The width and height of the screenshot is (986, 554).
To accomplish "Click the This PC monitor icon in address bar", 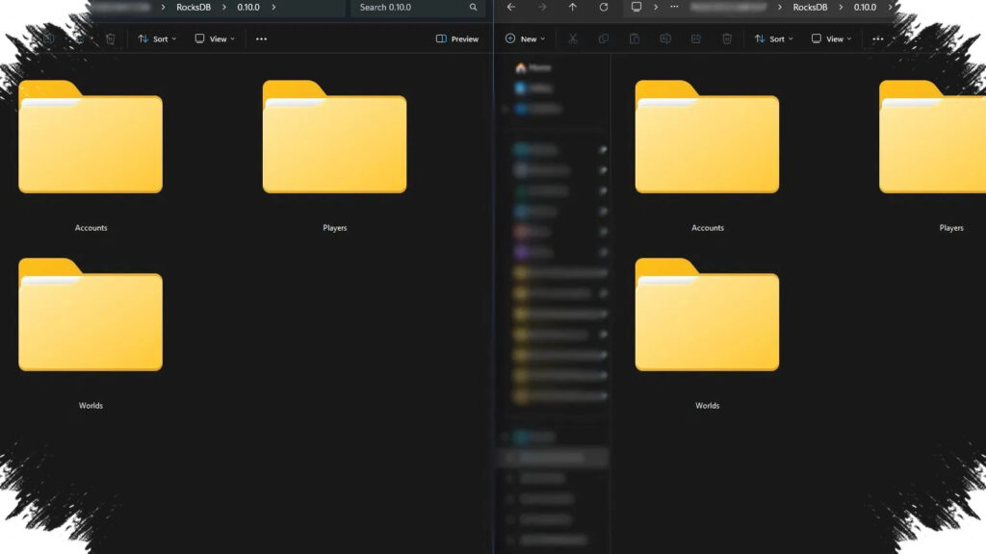I will (x=636, y=7).
